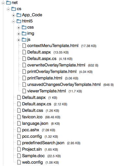Collapse the net folder node
This screenshot has height=166, width=120.
3,3
